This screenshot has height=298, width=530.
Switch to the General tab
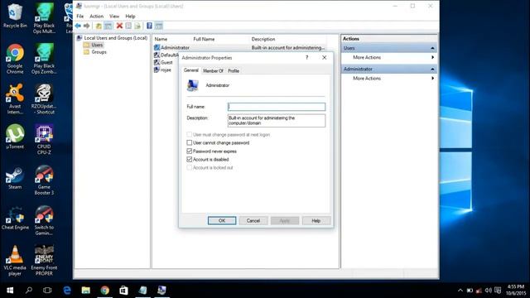tap(191, 70)
